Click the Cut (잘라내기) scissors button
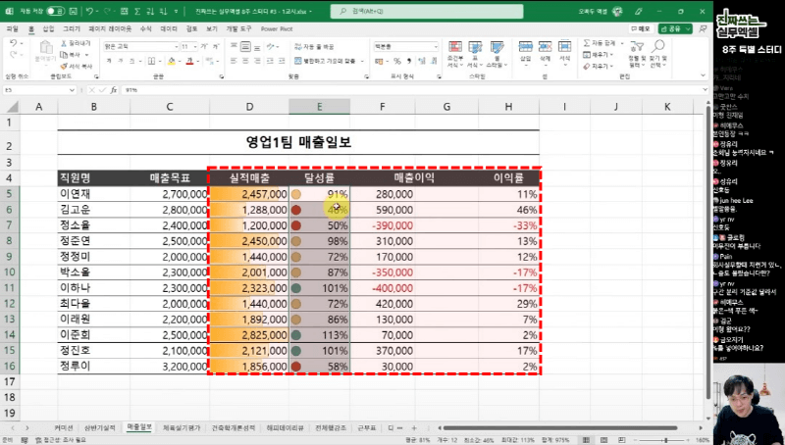This screenshot has height=445, width=785. pyautogui.click(x=76, y=43)
